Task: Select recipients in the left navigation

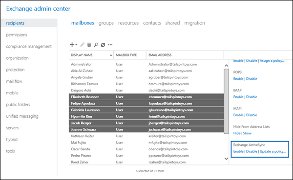Action: tap(29, 23)
